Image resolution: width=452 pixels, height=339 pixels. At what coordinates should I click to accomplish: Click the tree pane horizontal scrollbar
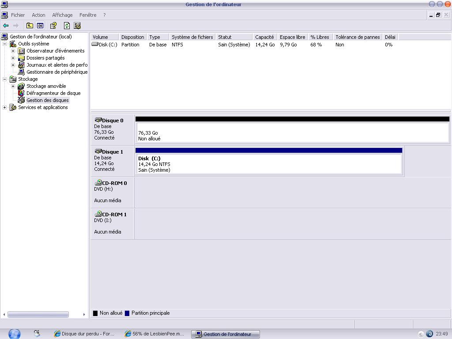click(x=38, y=314)
